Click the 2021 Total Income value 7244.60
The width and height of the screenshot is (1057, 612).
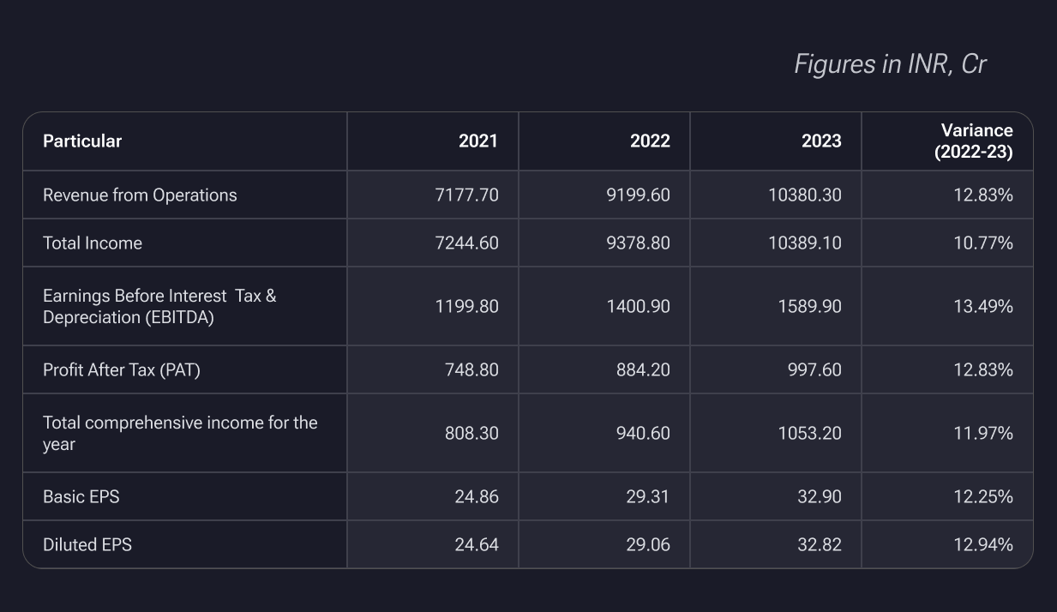point(466,243)
